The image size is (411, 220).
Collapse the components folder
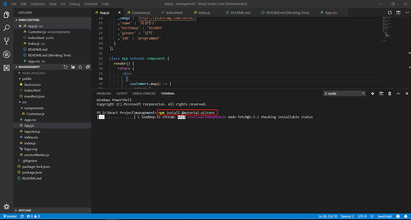tap(34, 108)
